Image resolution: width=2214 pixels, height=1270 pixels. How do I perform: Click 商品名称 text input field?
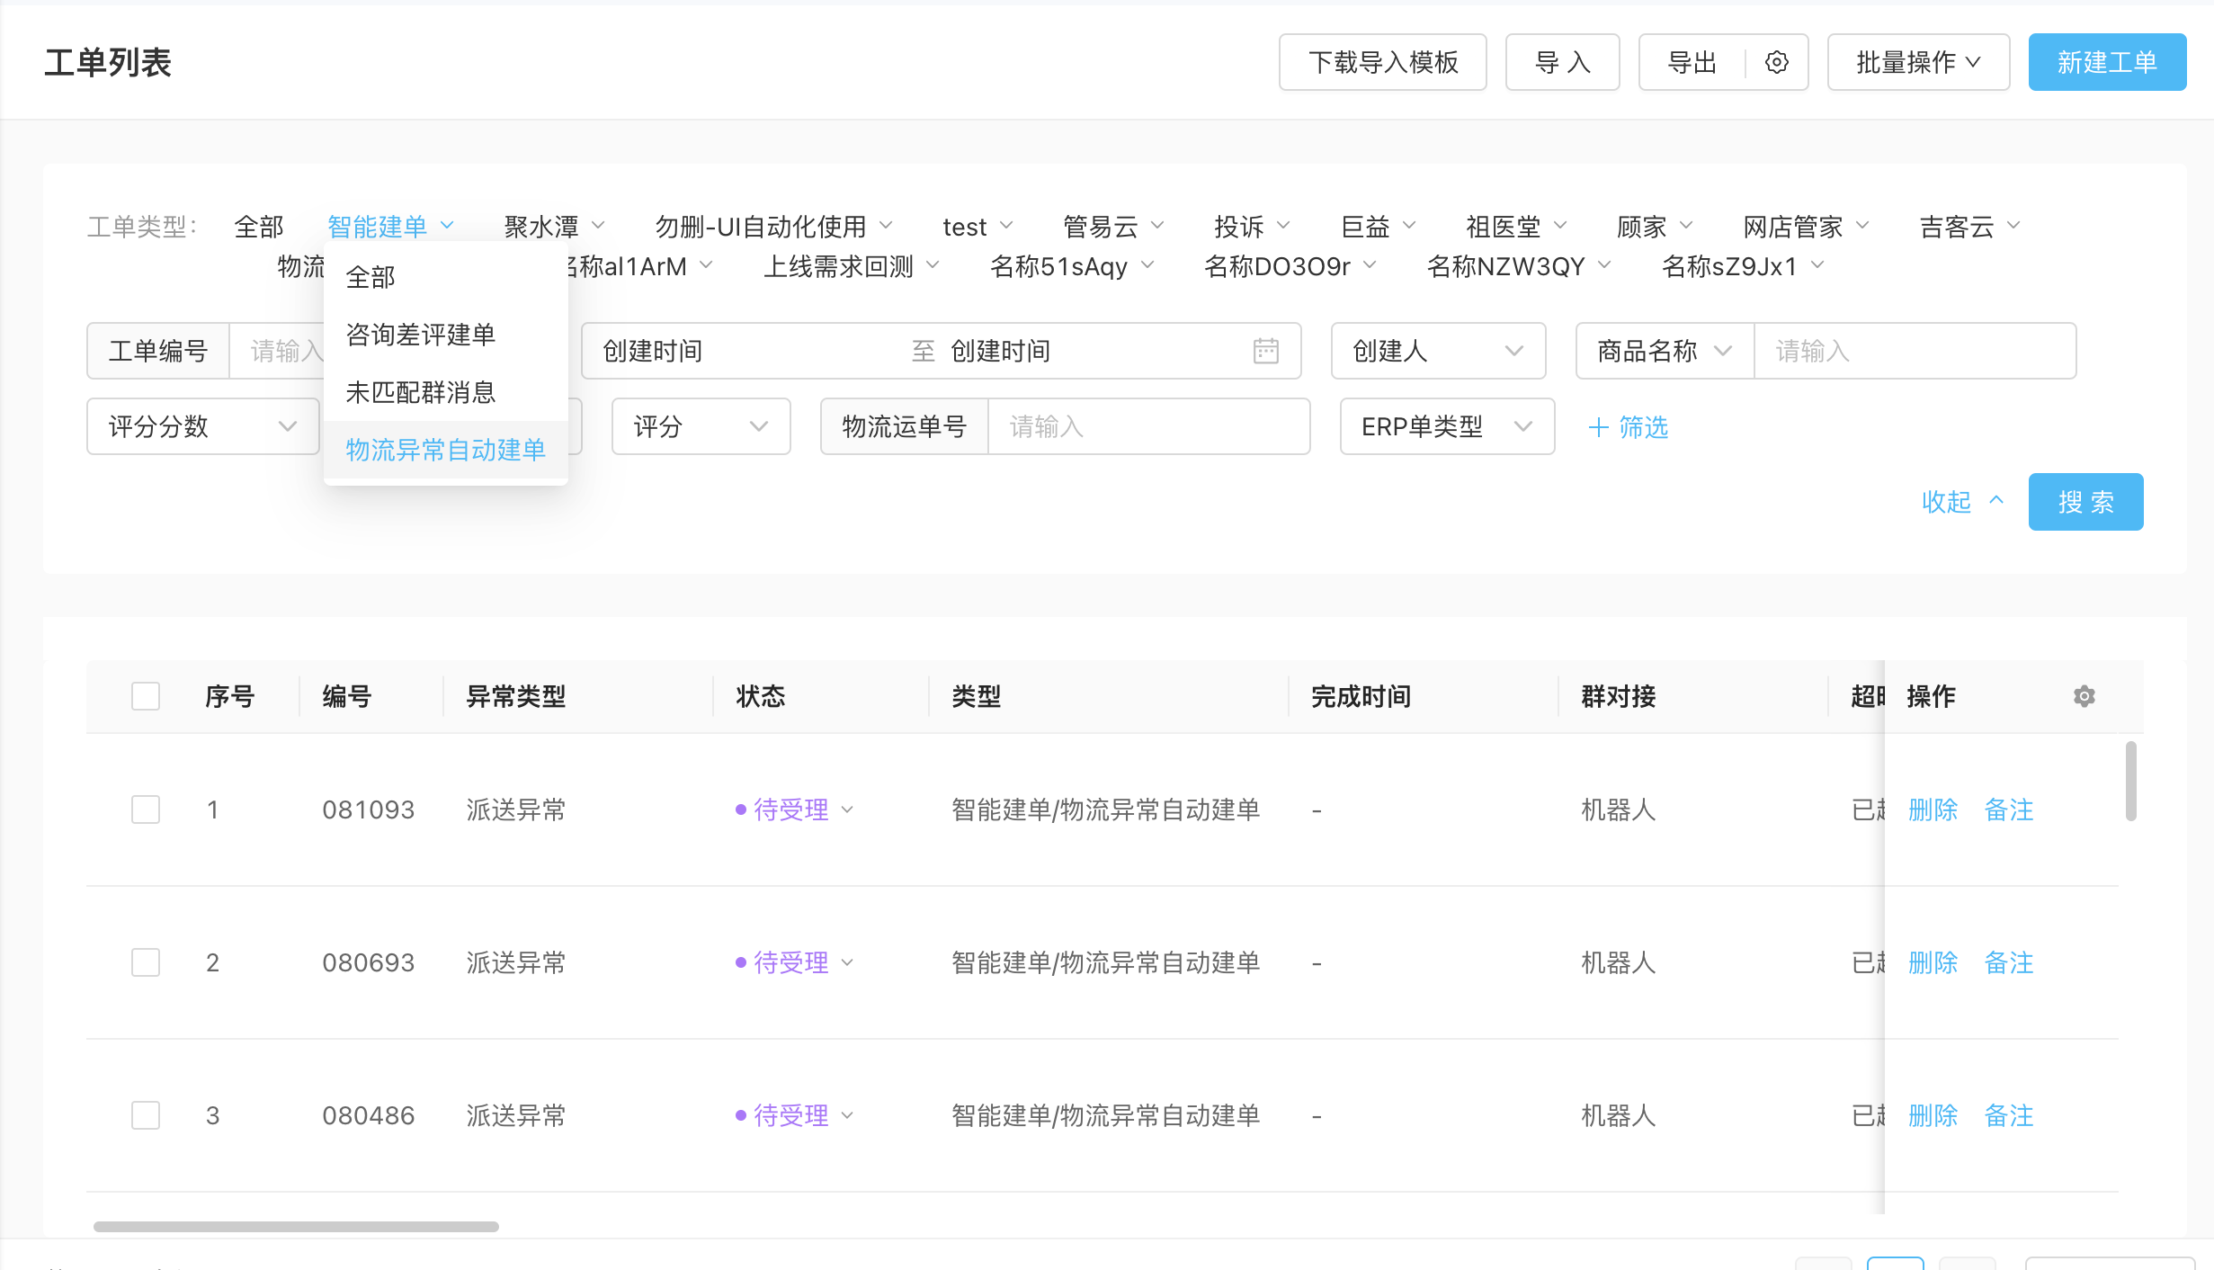point(1915,351)
